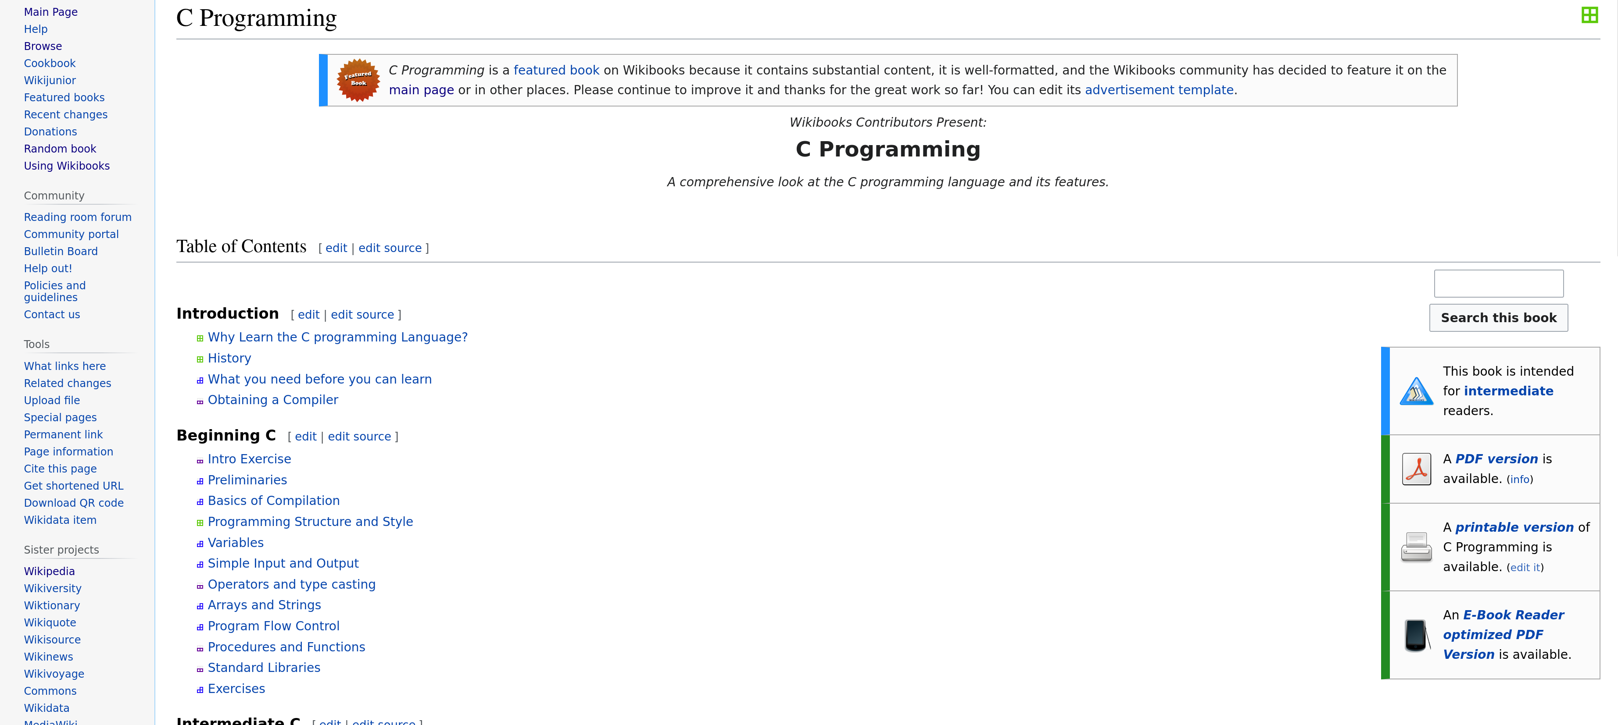Click the printer icon for printable version
The width and height of the screenshot is (1618, 725).
point(1416,547)
